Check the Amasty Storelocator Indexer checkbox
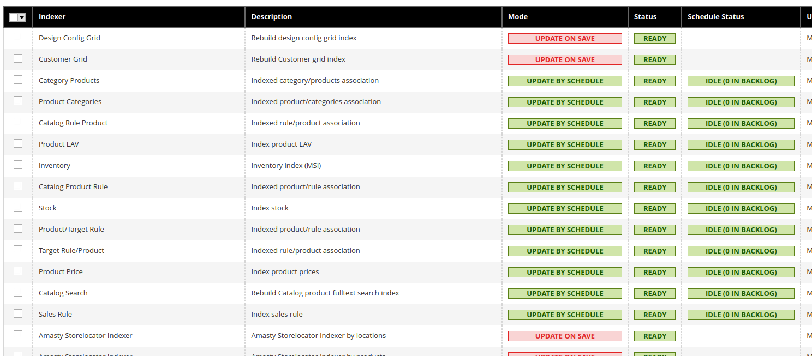 tap(18, 335)
